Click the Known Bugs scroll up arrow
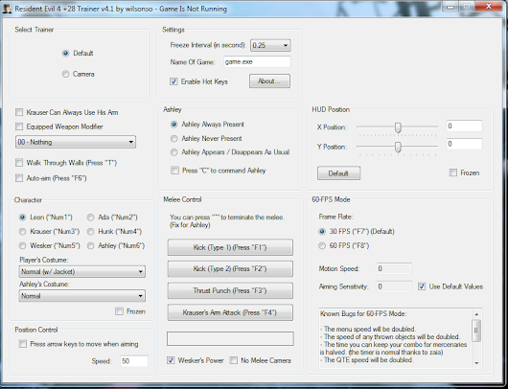 476,314
